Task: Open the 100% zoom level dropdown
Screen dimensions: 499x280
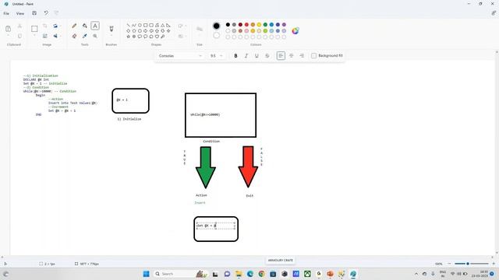Action: [438, 264]
